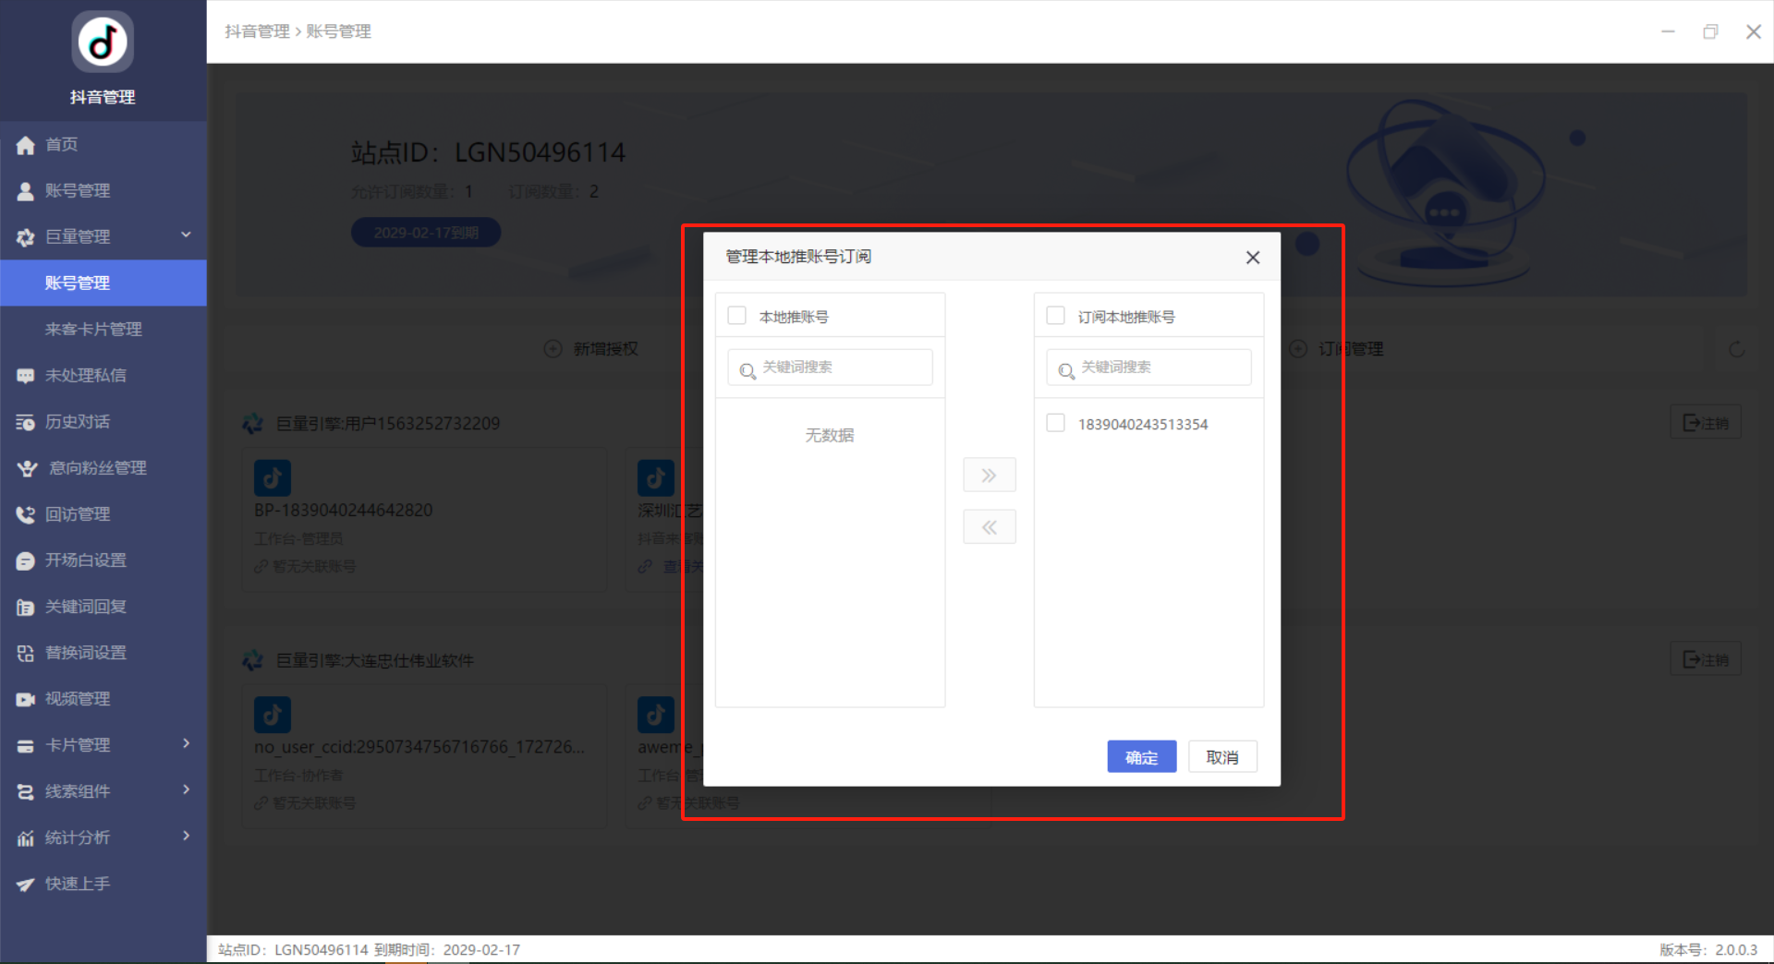Screen dimensions: 1774x964
Task: Click the phone icon beside 回访管理
Action: click(x=26, y=514)
